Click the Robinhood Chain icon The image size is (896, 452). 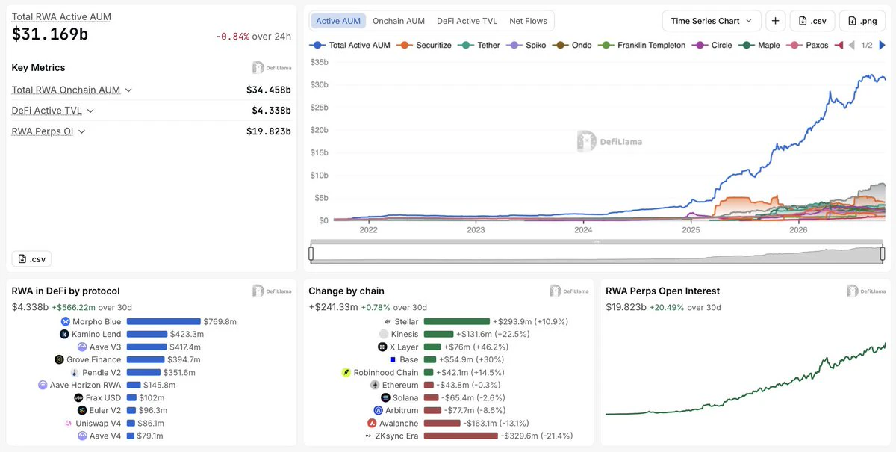pos(346,372)
